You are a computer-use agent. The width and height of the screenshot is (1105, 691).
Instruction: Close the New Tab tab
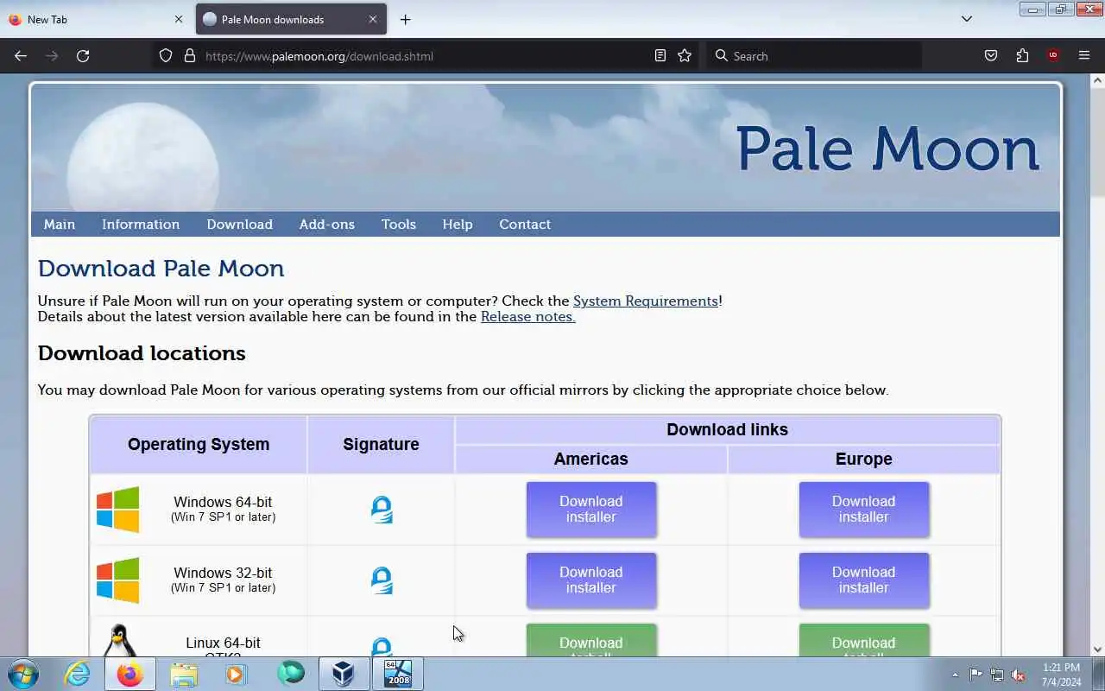[x=179, y=19]
